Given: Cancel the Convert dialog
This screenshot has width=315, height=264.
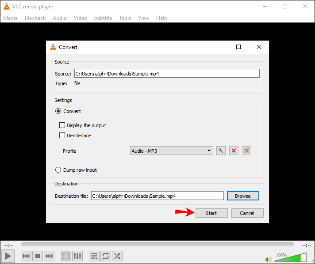Looking at the screenshot, I should tap(247, 213).
